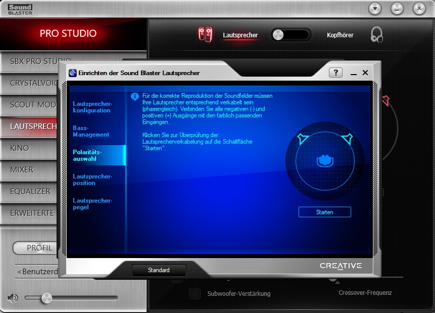Click the blue info icon beside the description

[x=135, y=97]
